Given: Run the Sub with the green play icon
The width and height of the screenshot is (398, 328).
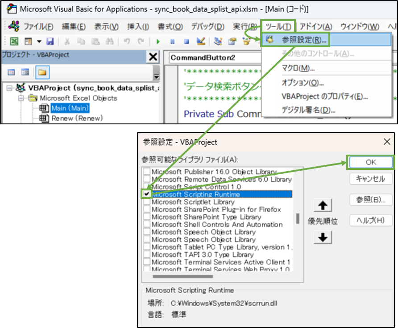Looking at the screenshot, I should pyautogui.click(x=159, y=41).
